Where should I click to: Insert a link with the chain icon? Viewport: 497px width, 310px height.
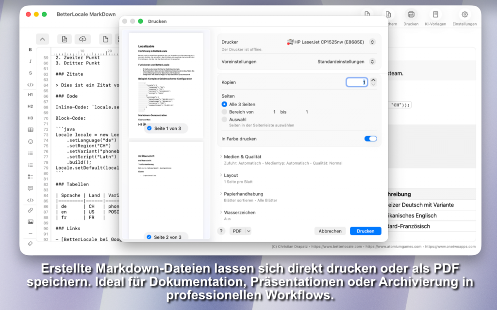coord(30,210)
